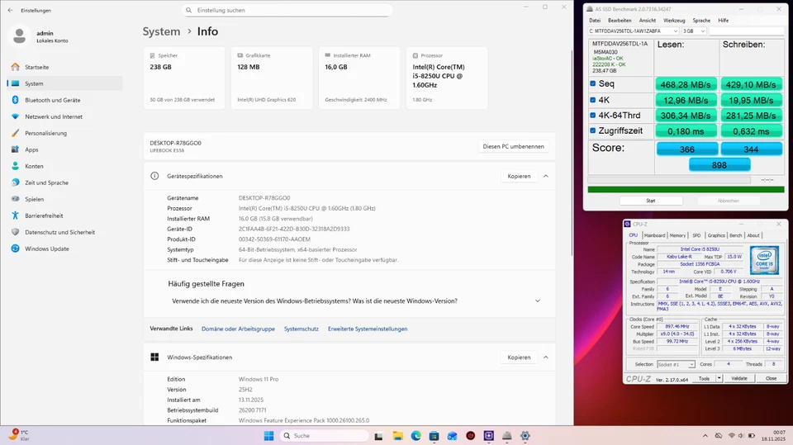793x445 pixels.
Task: Open Task View from the taskbar
Action: (378, 436)
